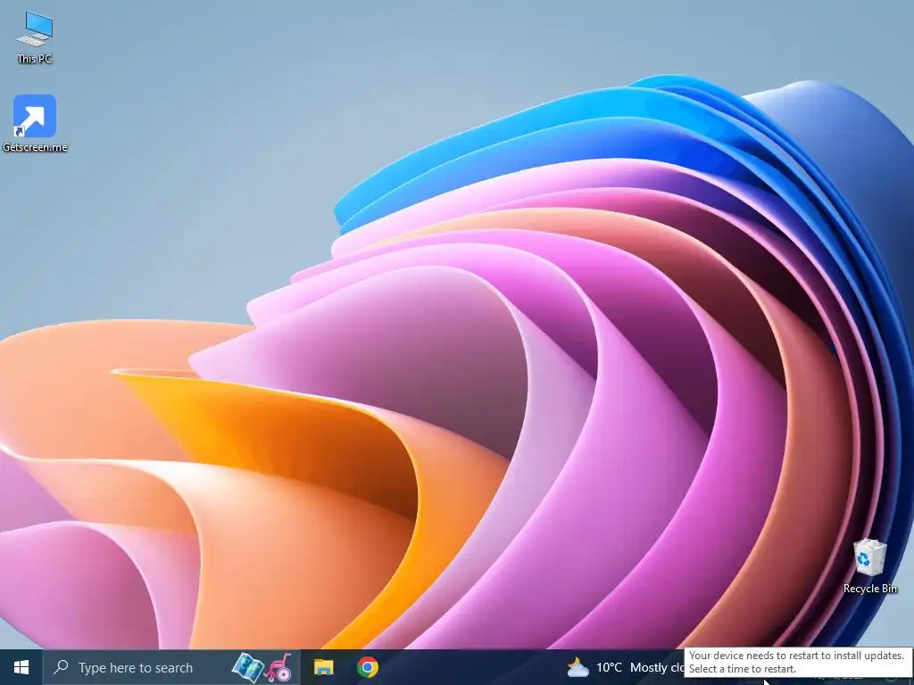Image resolution: width=914 pixels, height=685 pixels.
Task: Open File Explorer from the taskbar
Action: [x=323, y=667]
